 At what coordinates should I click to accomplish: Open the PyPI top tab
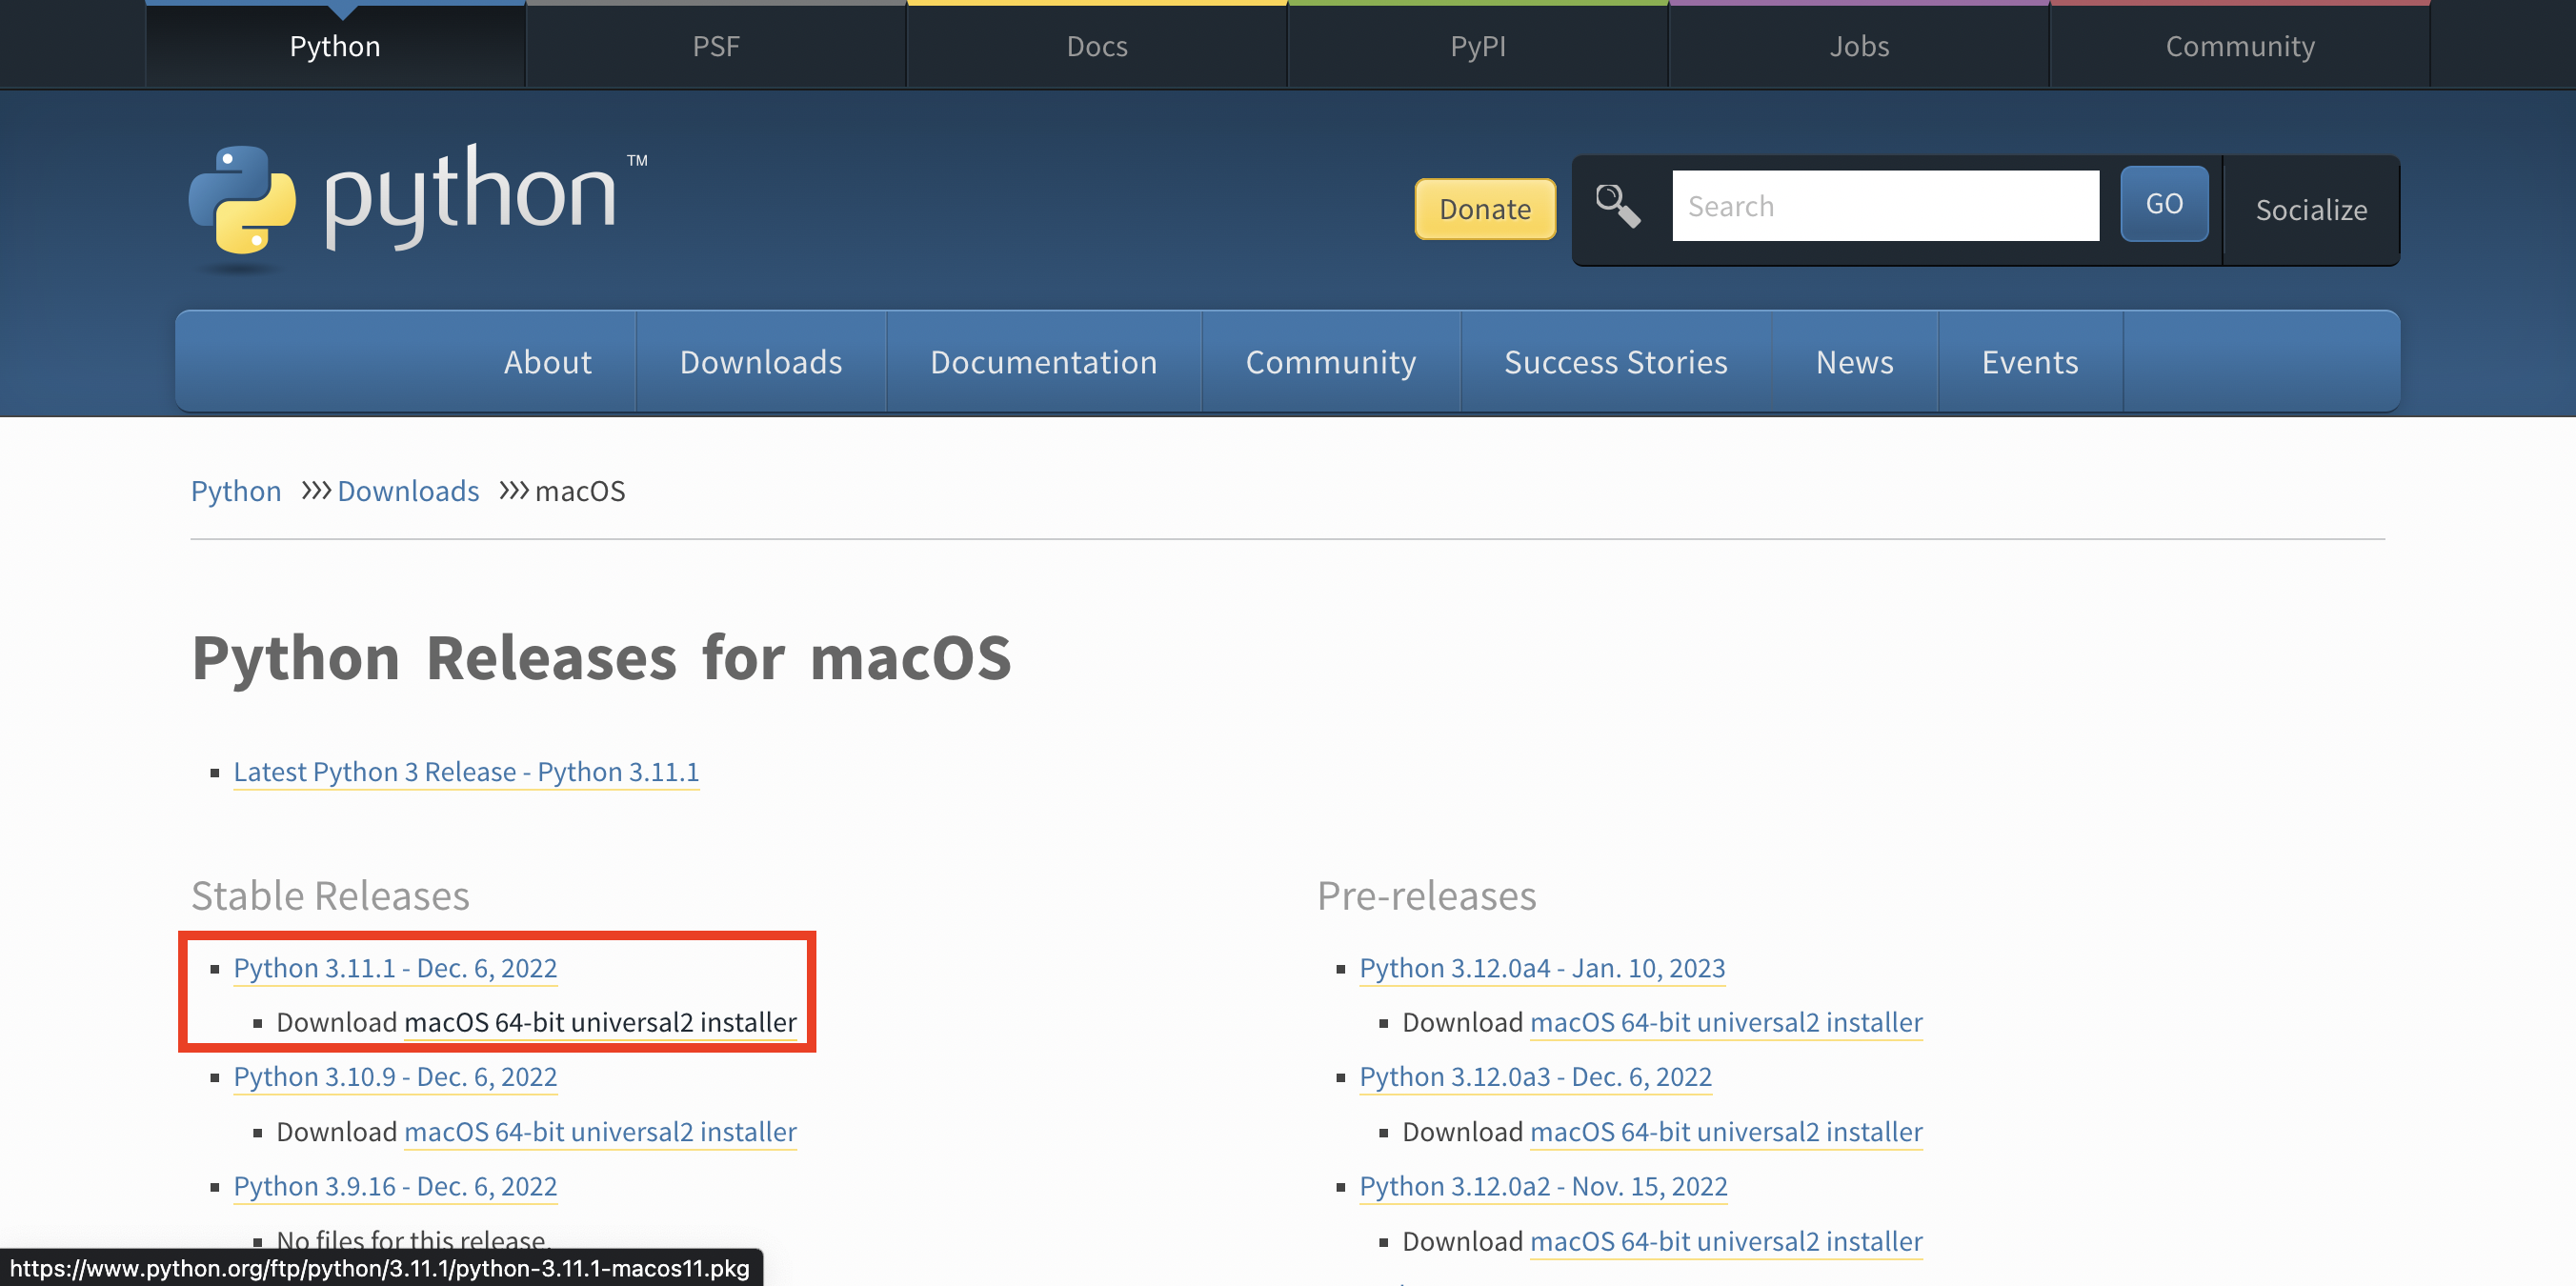coord(1478,46)
